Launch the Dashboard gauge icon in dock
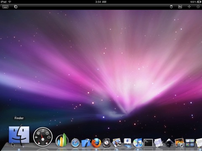 (43, 137)
